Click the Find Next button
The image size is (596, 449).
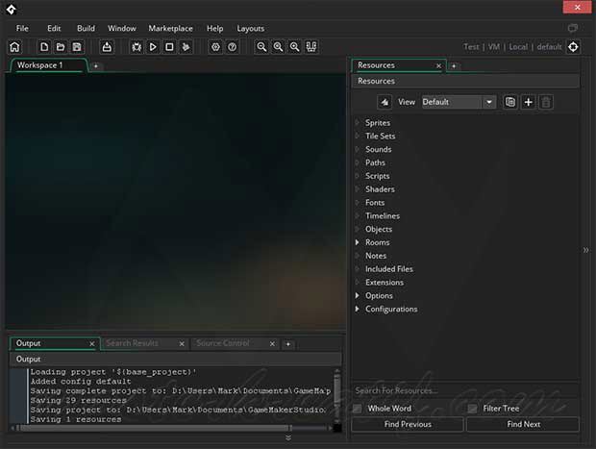523,424
